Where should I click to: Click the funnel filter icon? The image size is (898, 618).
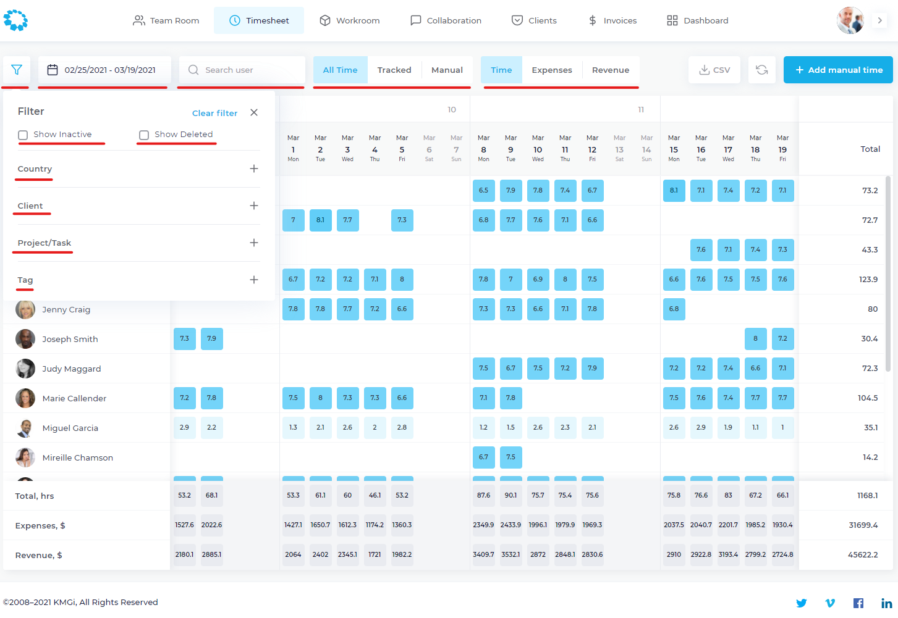point(17,70)
